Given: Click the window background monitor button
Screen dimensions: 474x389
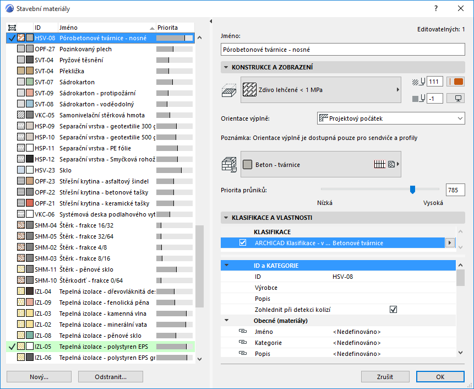Looking at the screenshot, I should coord(456,98).
